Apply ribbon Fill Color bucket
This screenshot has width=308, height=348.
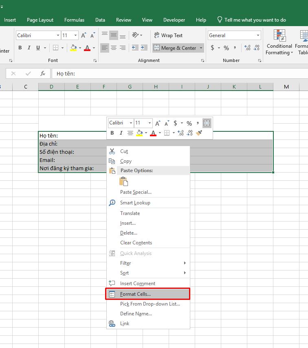click(73, 48)
